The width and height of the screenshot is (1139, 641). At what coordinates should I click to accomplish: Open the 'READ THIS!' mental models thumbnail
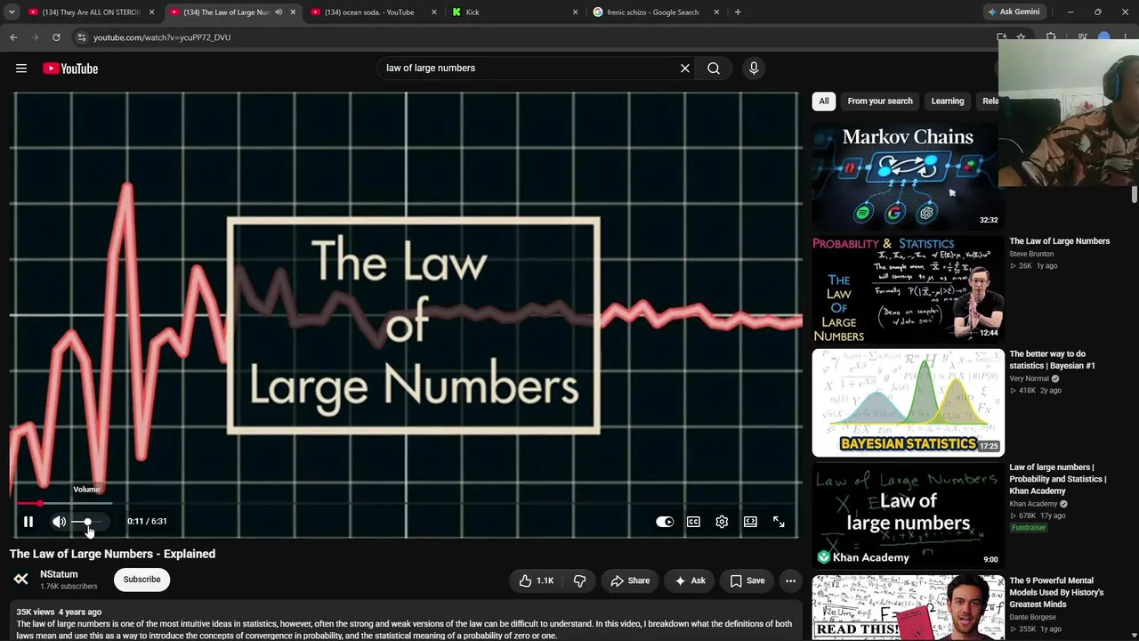tap(908, 607)
